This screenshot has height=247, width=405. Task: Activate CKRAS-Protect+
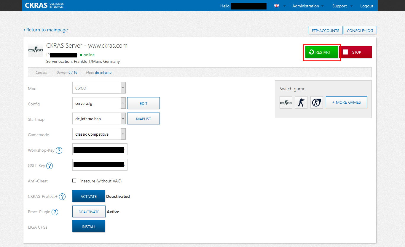tap(89, 196)
